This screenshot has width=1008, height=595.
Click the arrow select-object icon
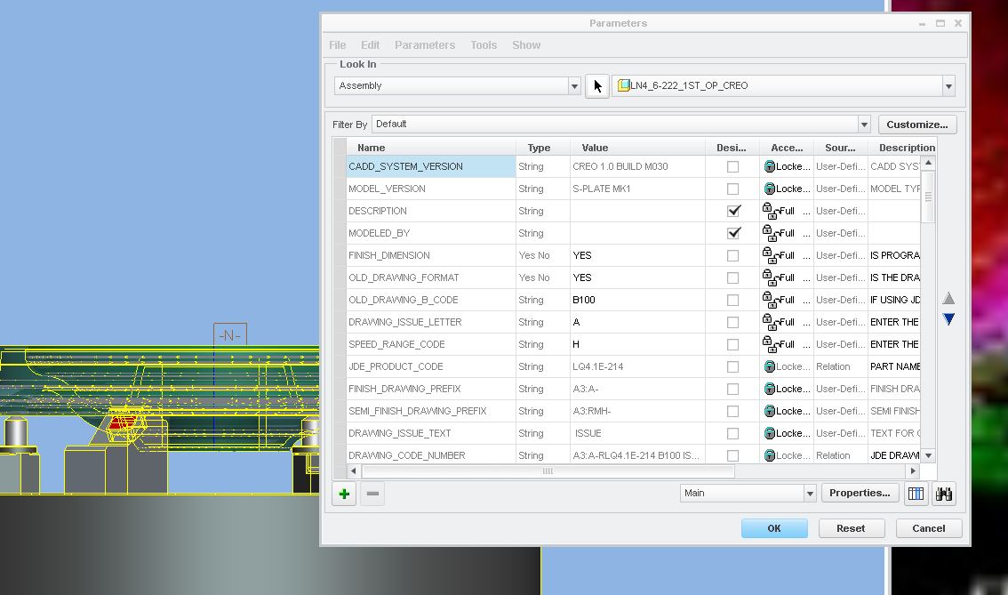coord(597,85)
